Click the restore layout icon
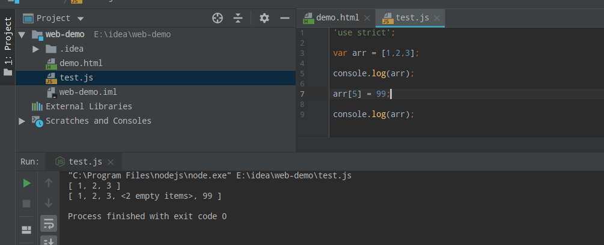 click(26, 230)
